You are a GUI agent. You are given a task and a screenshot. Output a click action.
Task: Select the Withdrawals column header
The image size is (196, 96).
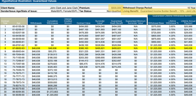(36, 23)
